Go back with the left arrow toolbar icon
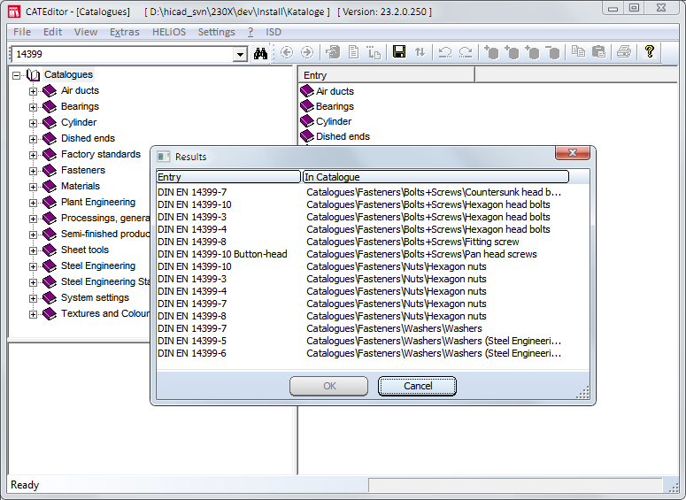Screen dimensions: 686x500 (x=287, y=52)
